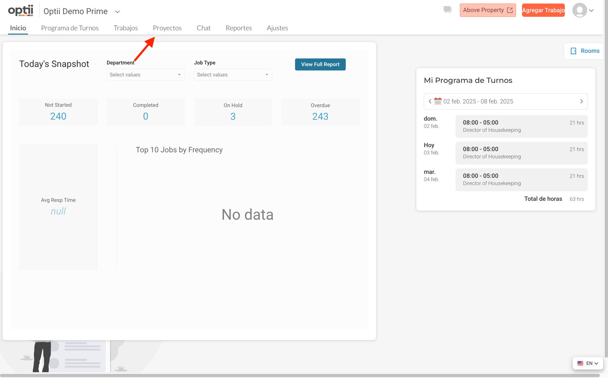Click the Optii logo
This screenshot has width=608, height=378.
(x=21, y=11)
